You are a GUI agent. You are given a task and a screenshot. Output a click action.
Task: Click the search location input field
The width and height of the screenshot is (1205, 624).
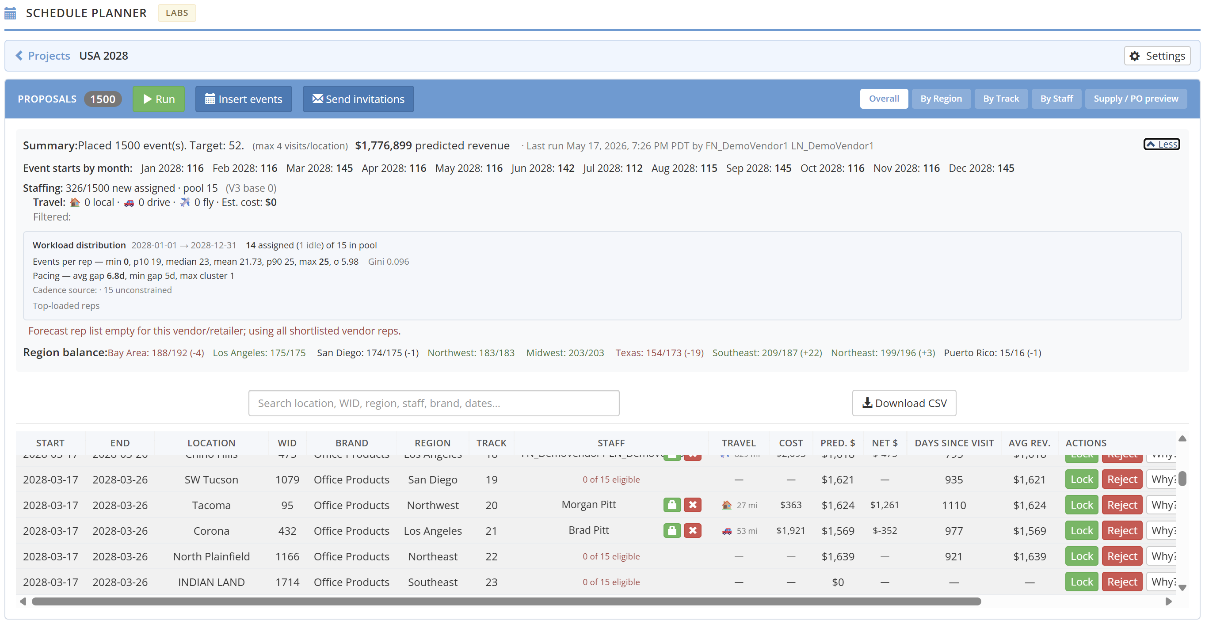(434, 403)
